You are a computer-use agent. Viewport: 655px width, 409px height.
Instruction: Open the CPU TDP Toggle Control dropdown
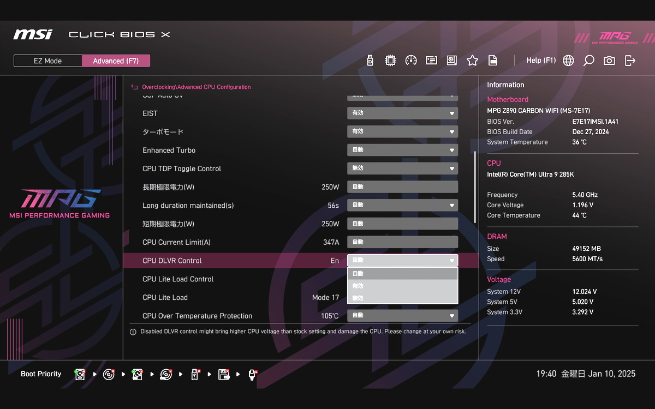(x=402, y=169)
